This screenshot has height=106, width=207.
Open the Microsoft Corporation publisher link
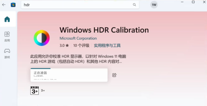pos(78,38)
